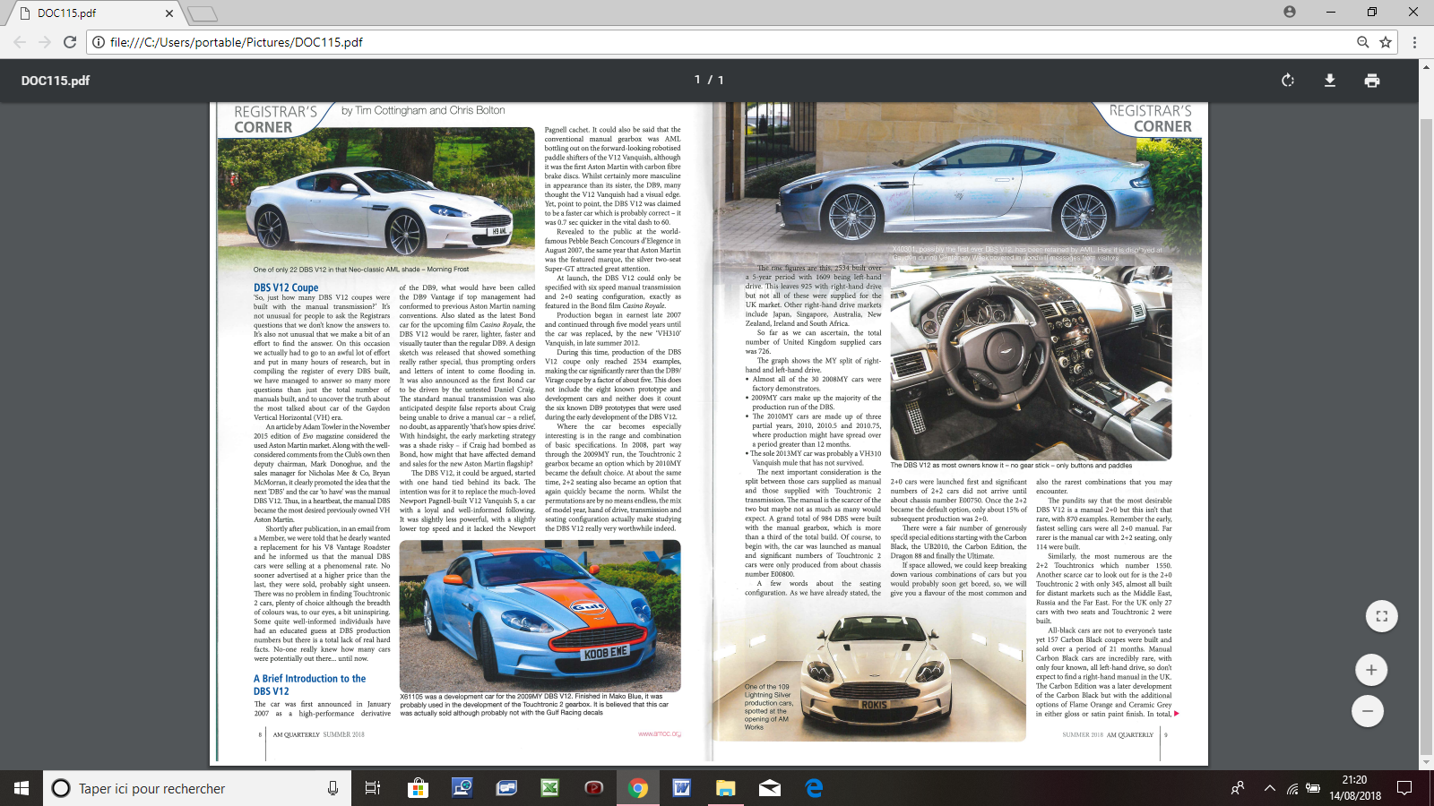The image size is (1434, 806).
Task: Click the Gulf-livery blue Aston Martin photo
Action: point(540,615)
